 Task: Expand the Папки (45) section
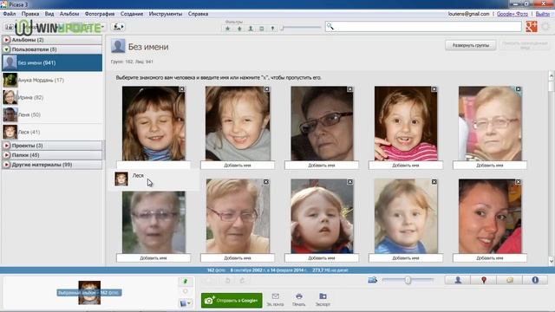[x=6, y=155]
